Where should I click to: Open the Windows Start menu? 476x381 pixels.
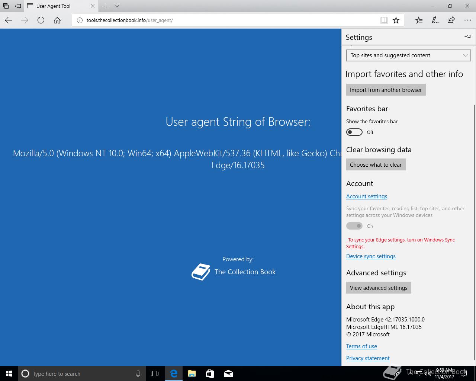pyautogui.click(x=9, y=374)
